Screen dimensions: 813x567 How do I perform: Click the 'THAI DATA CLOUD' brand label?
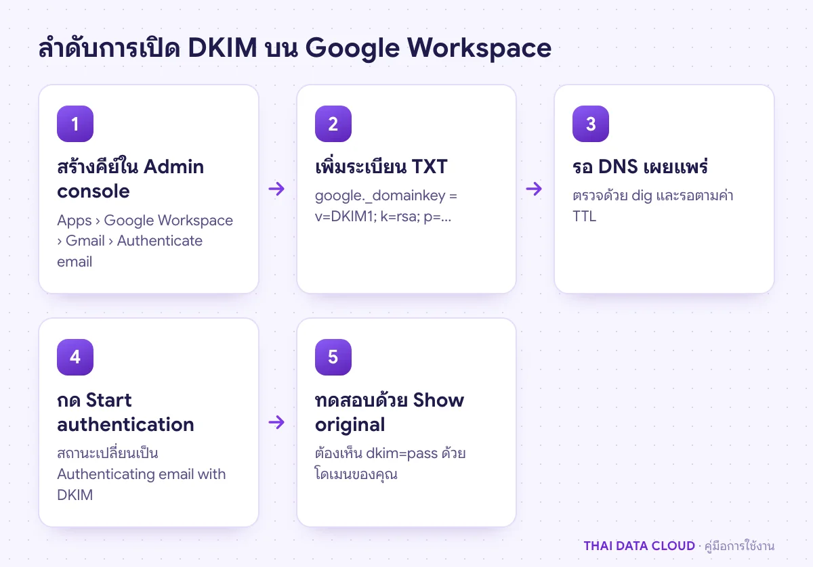(x=640, y=546)
